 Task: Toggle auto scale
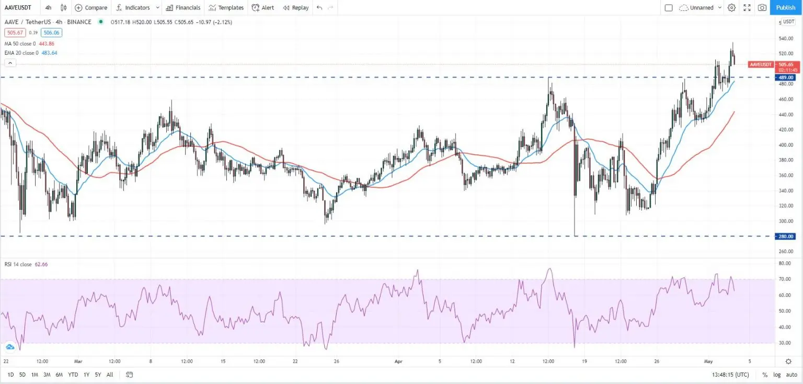tap(791, 375)
